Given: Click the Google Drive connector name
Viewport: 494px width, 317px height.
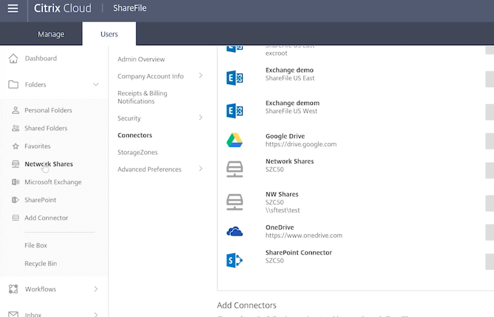Looking at the screenshot, I should pos(285,137).
